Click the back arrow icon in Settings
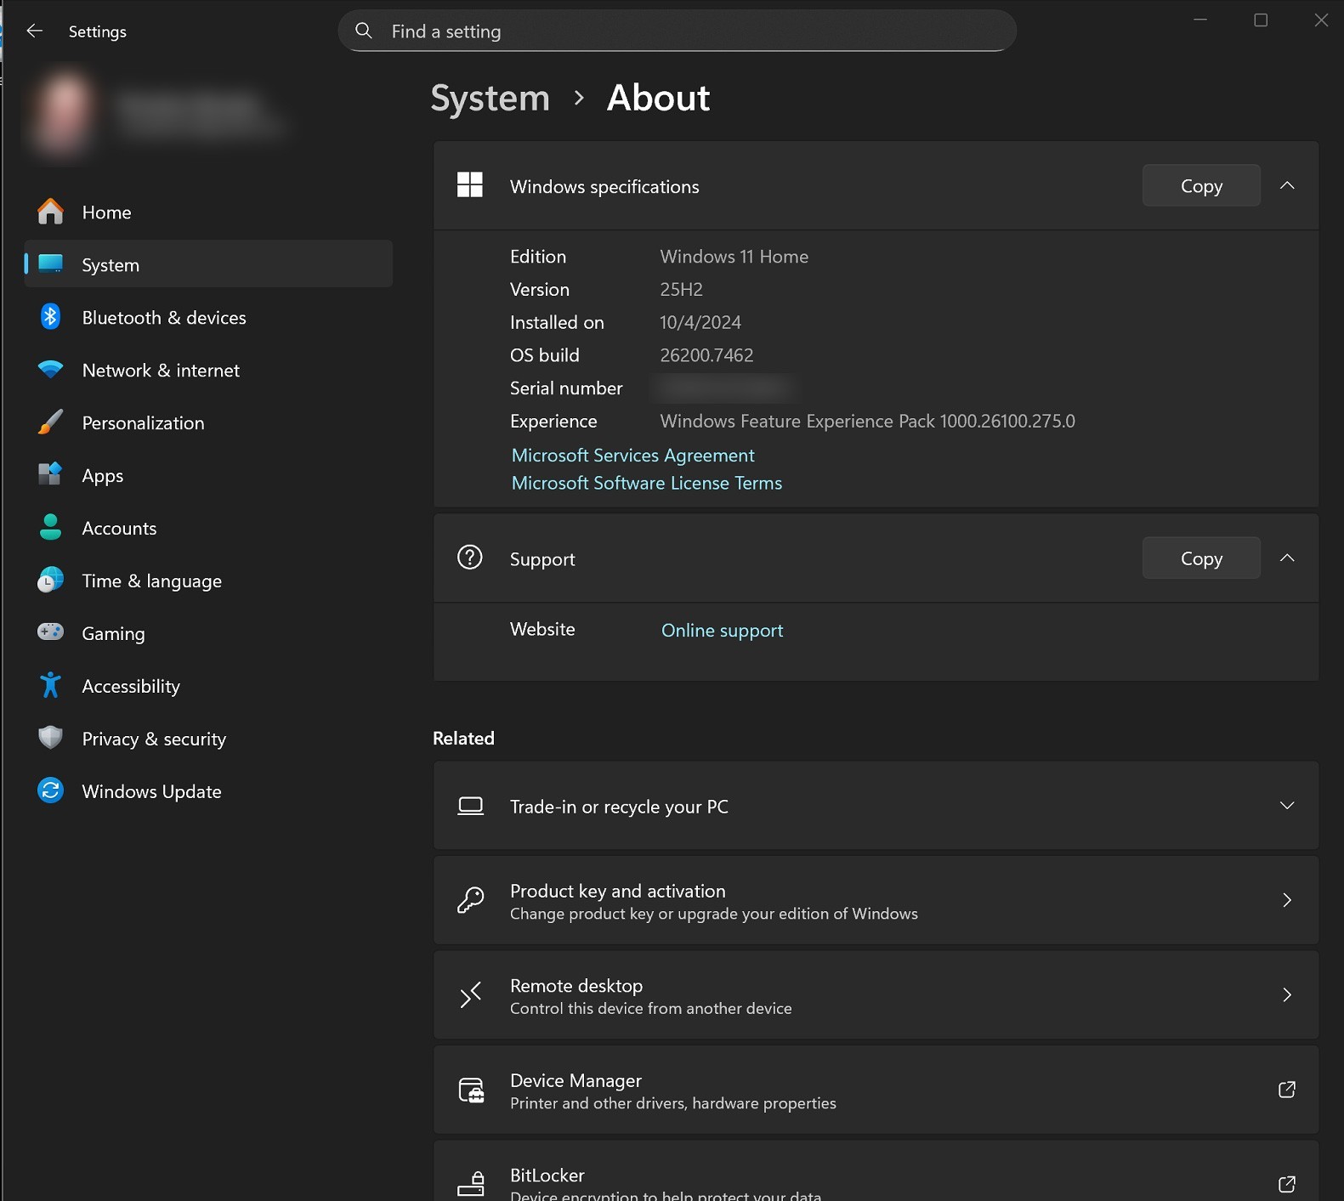The height and width of the screenshot is (1201, 1344). [x=34, y=31]
